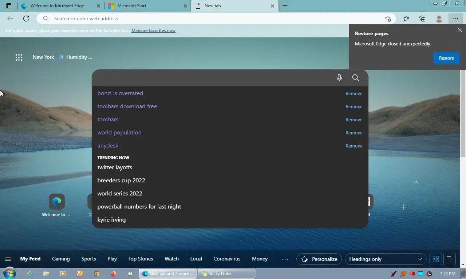Open a new tab with plus button
The image size is (466, 279).
click(285, 6)
